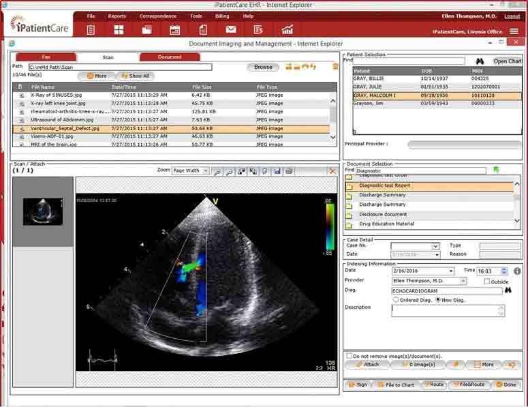This screenshot has height=407, width=528.
Task: Select patient GRAY, BILLIE row
Action: point(437,78)
